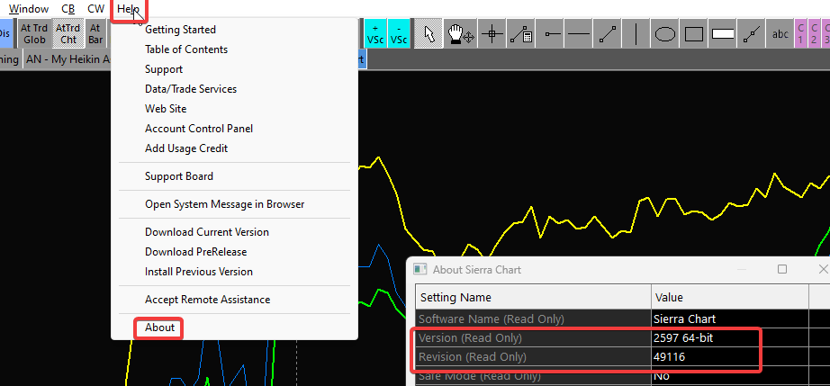Select the Hand chart-move tool
The height and width of the screenshot is (386, 830).
click(x=461, y=34)
